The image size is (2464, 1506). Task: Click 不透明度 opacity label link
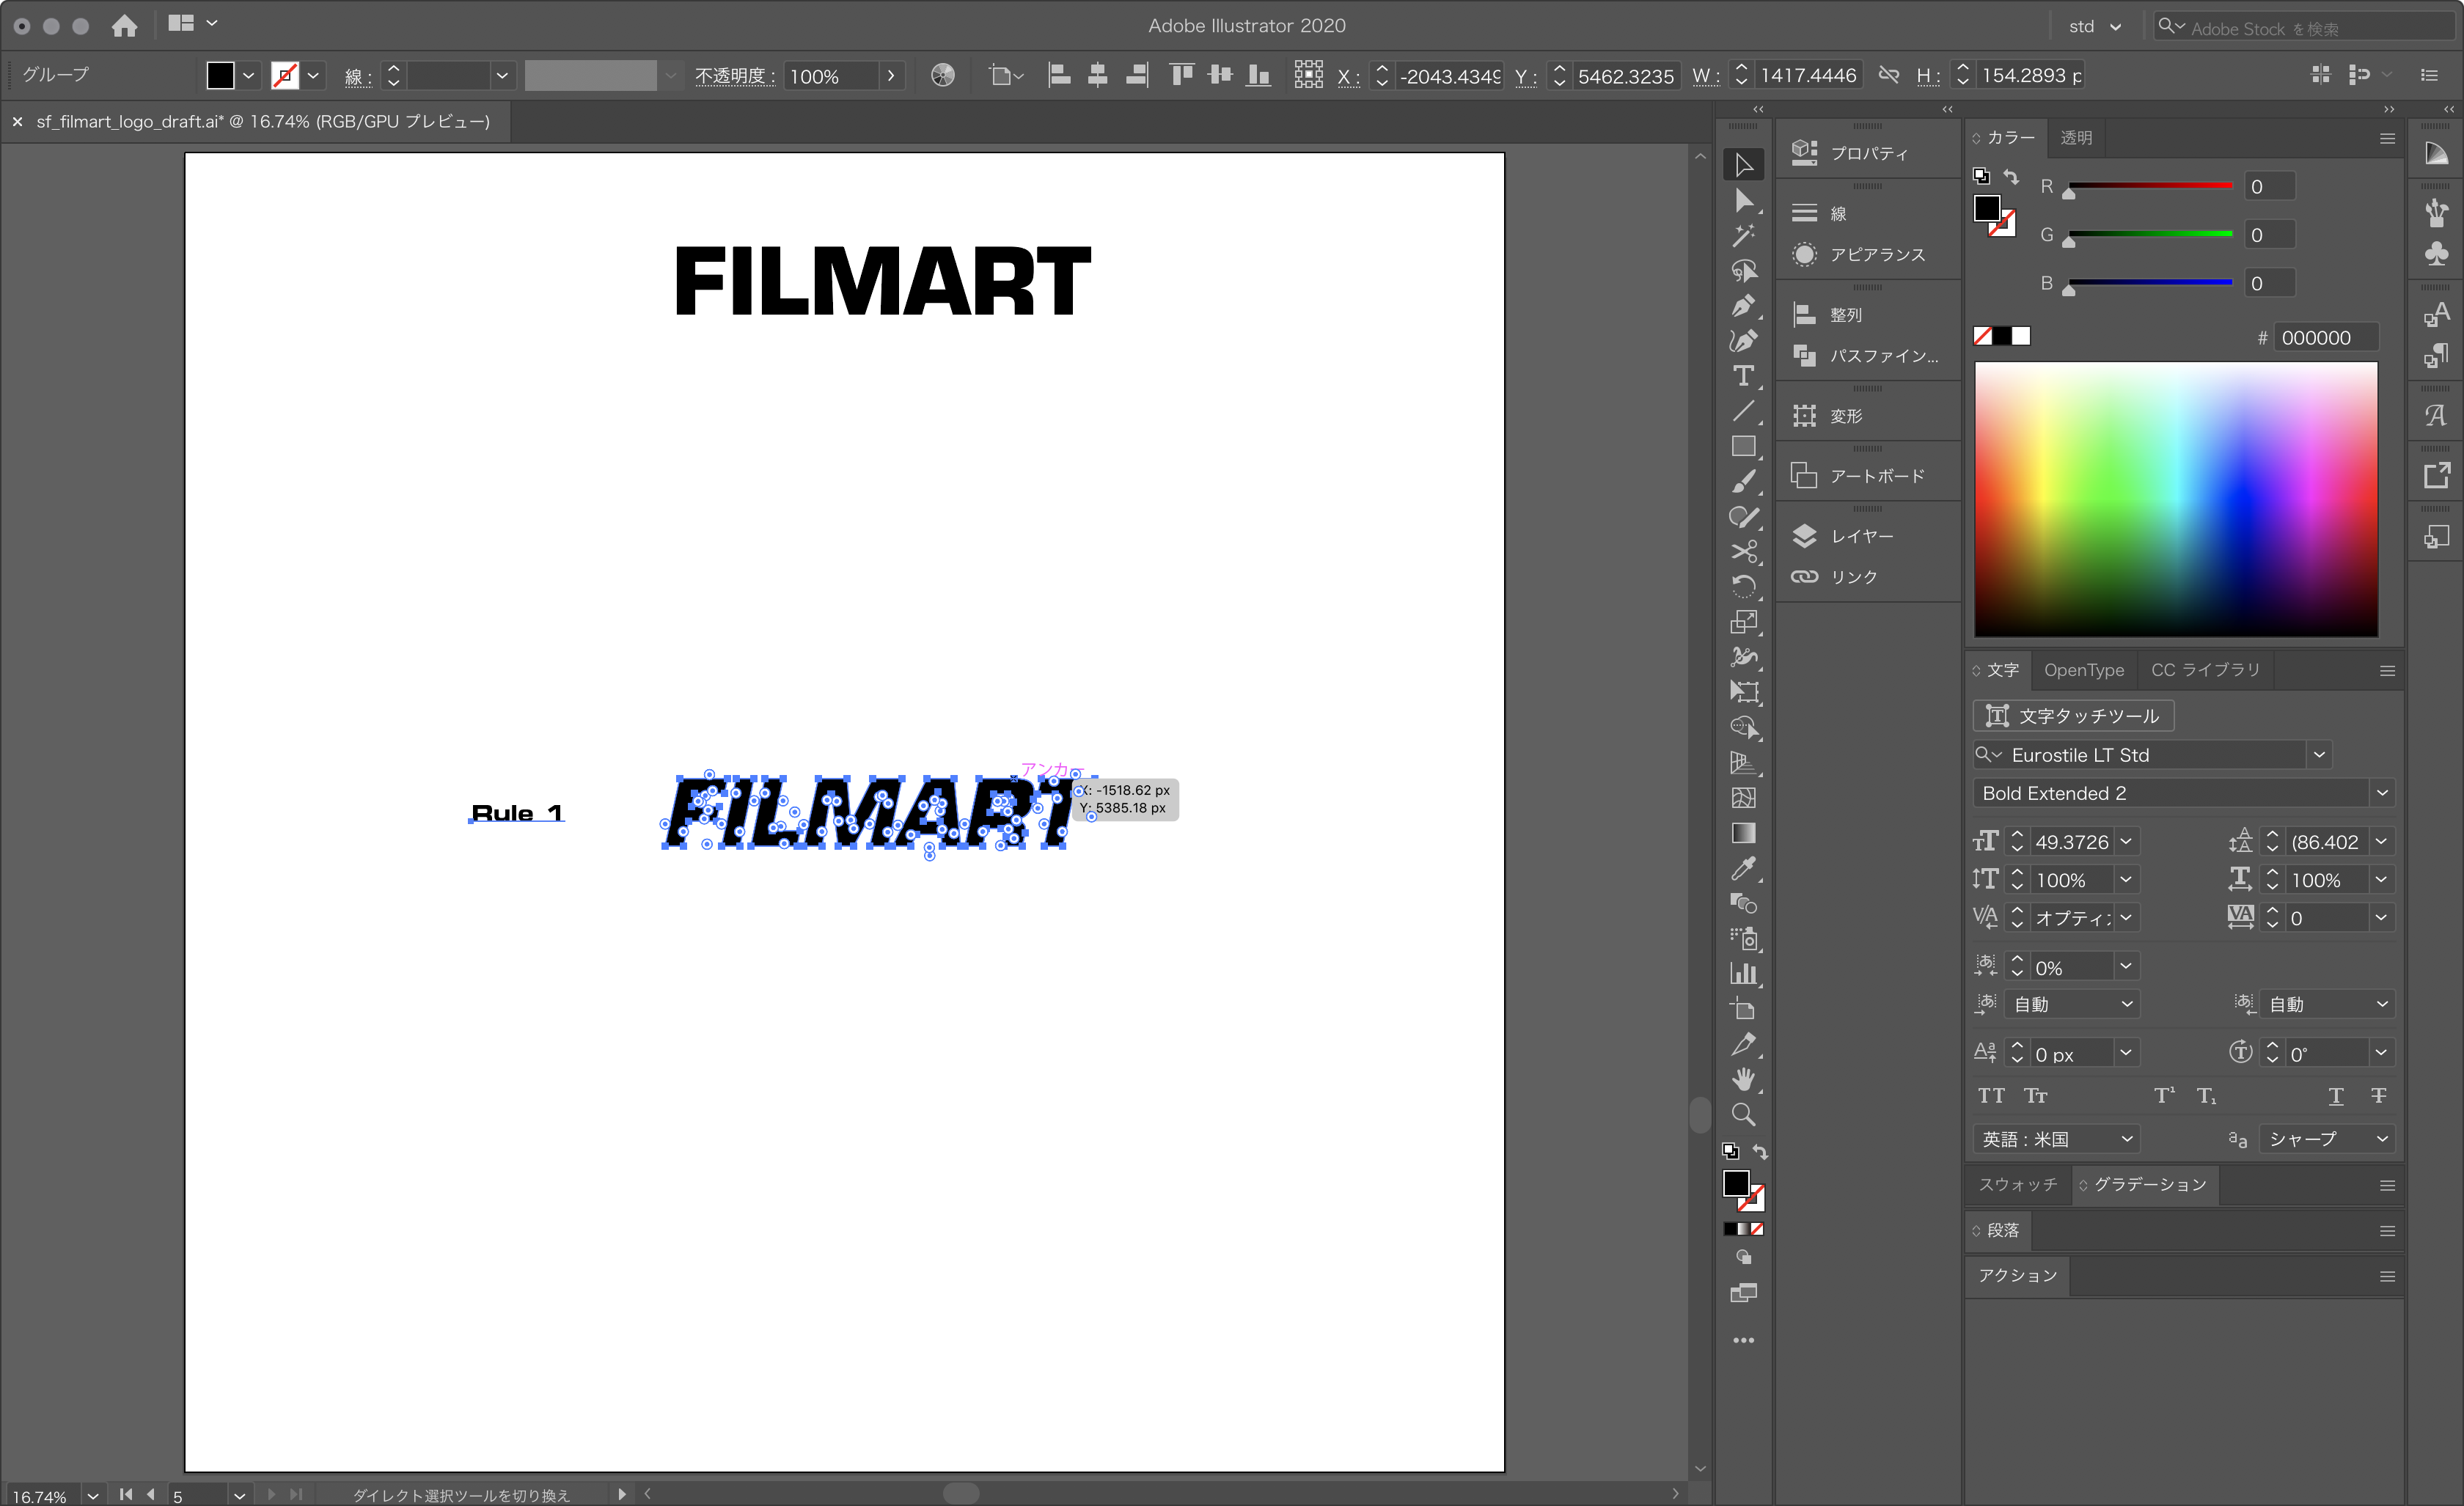(734, 76)
